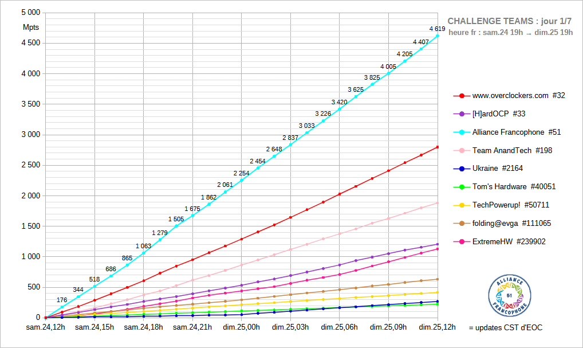The image size is (583, 348).
Task: Click the Mpts axis unit label
Action: [30, 27]
